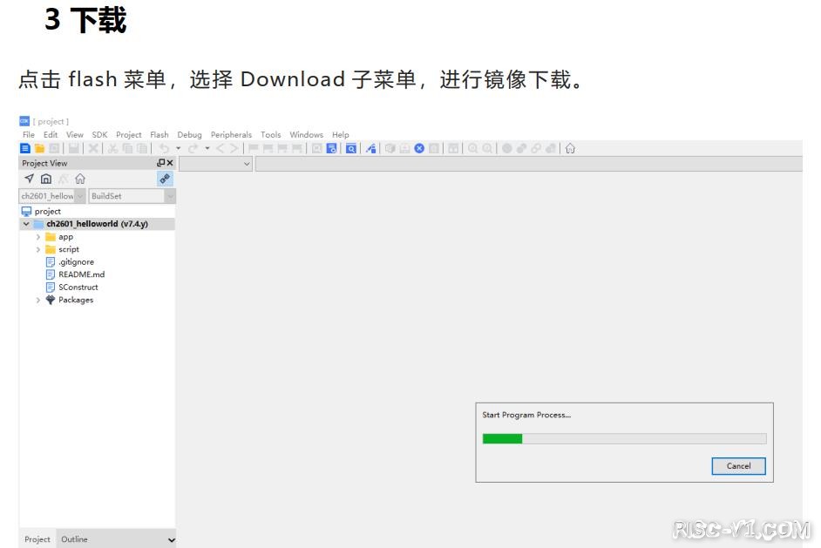Screen dimensions: 821x548
Task: Click the yellow open folder toolbar icon
Action: click(x=39, y=149)
